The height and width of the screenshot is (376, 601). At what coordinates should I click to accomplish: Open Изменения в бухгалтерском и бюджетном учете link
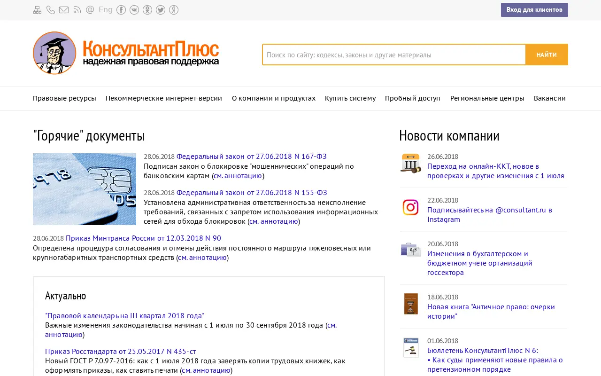point(480,263)
